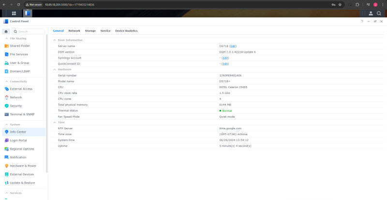Screen dimensions: 387x200
Task: Open Control Panel help question mark
Action: pos(362,21)
